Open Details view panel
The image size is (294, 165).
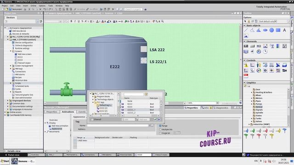pos(14,151)
